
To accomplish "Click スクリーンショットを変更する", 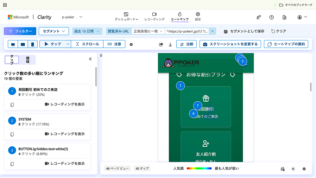I will (230, 44).
